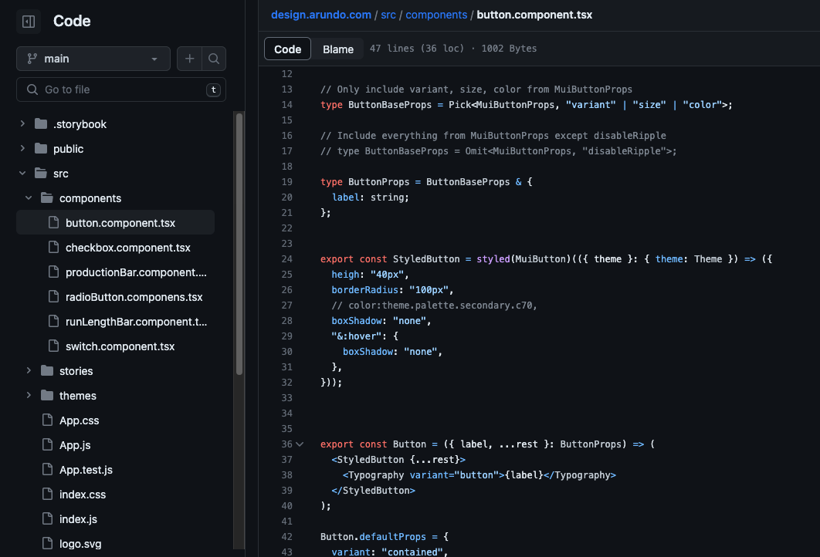Switch to the Blame view tab
Viewport: 820px width, 557px height.
338,49
